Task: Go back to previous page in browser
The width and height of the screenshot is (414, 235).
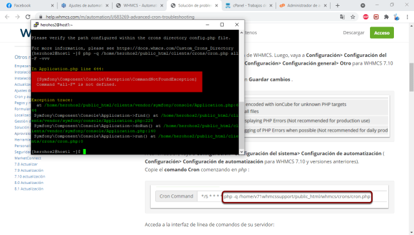Action: [7, 17]
